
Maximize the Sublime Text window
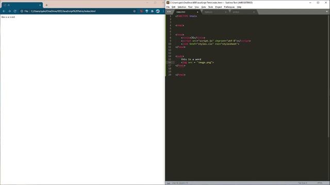[x=318, y=3]
